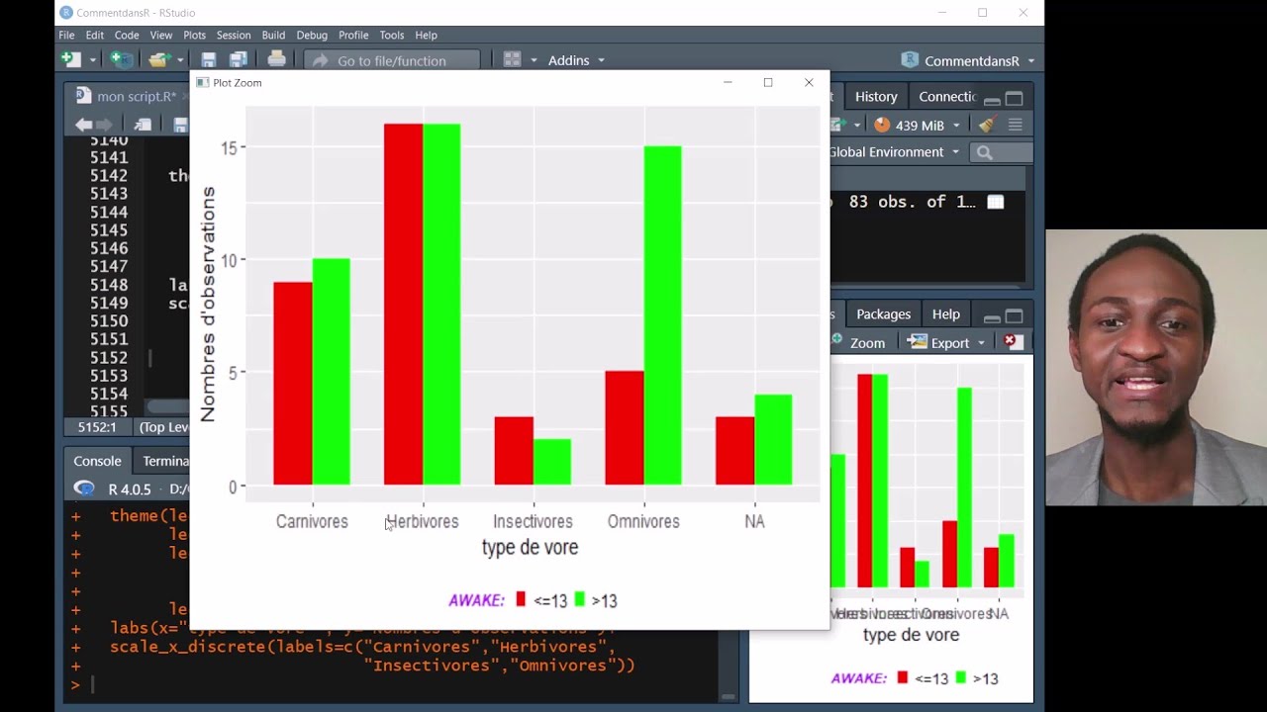Open the Profile menu
Image resolution: width=1267 pixels, height=712 pixels.
click(x=353, y=35)
